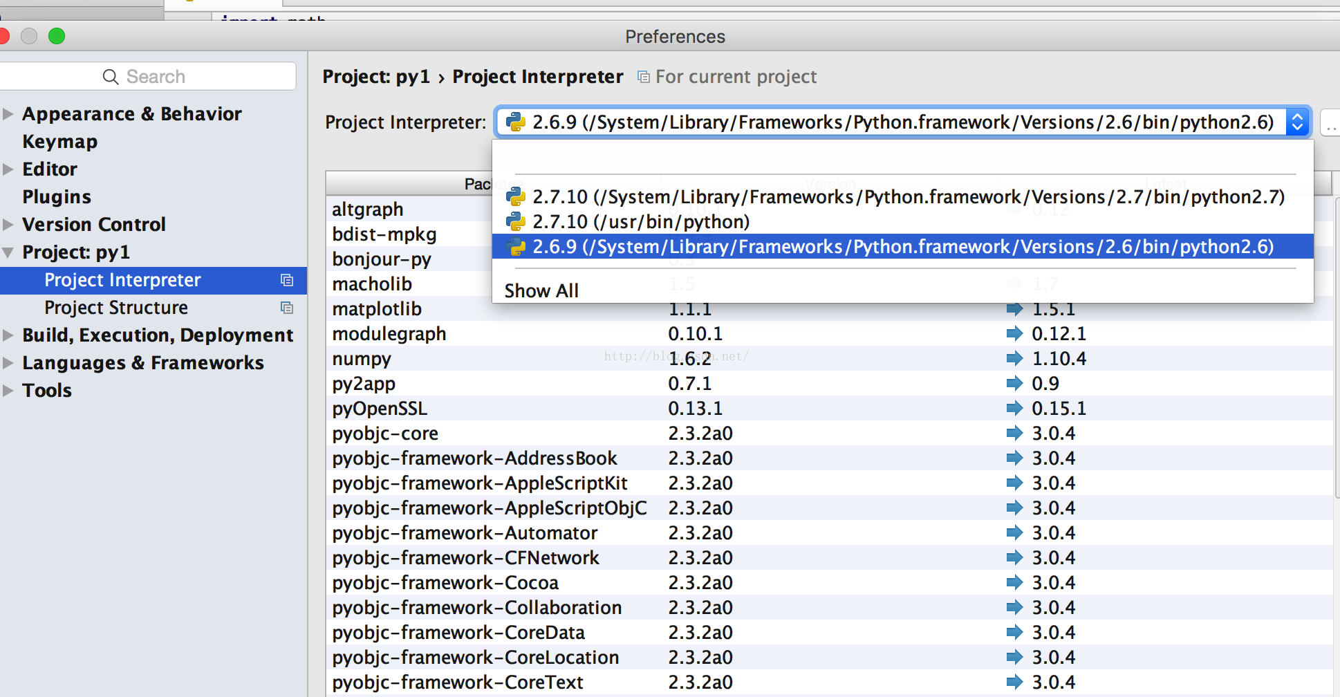This screenshot has width=1340, height=697.
Task: Click the Search field in Preferences sidebar
Action: pos(147,76)
